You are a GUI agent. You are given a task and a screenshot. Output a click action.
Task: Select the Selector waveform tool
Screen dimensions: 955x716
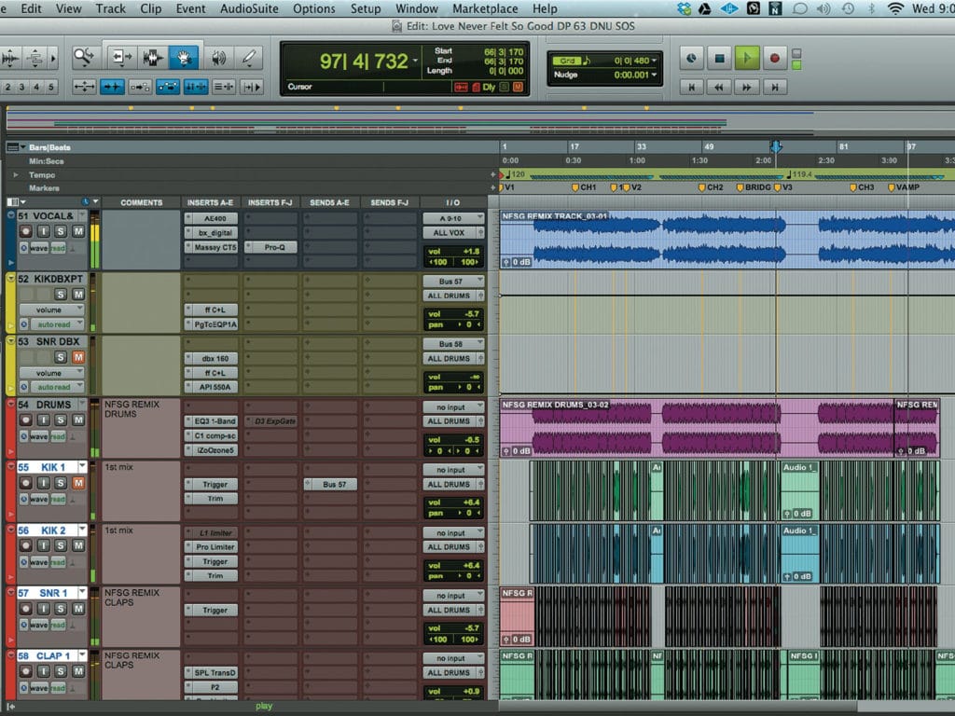pyautogui.click(x=152, y=58)
